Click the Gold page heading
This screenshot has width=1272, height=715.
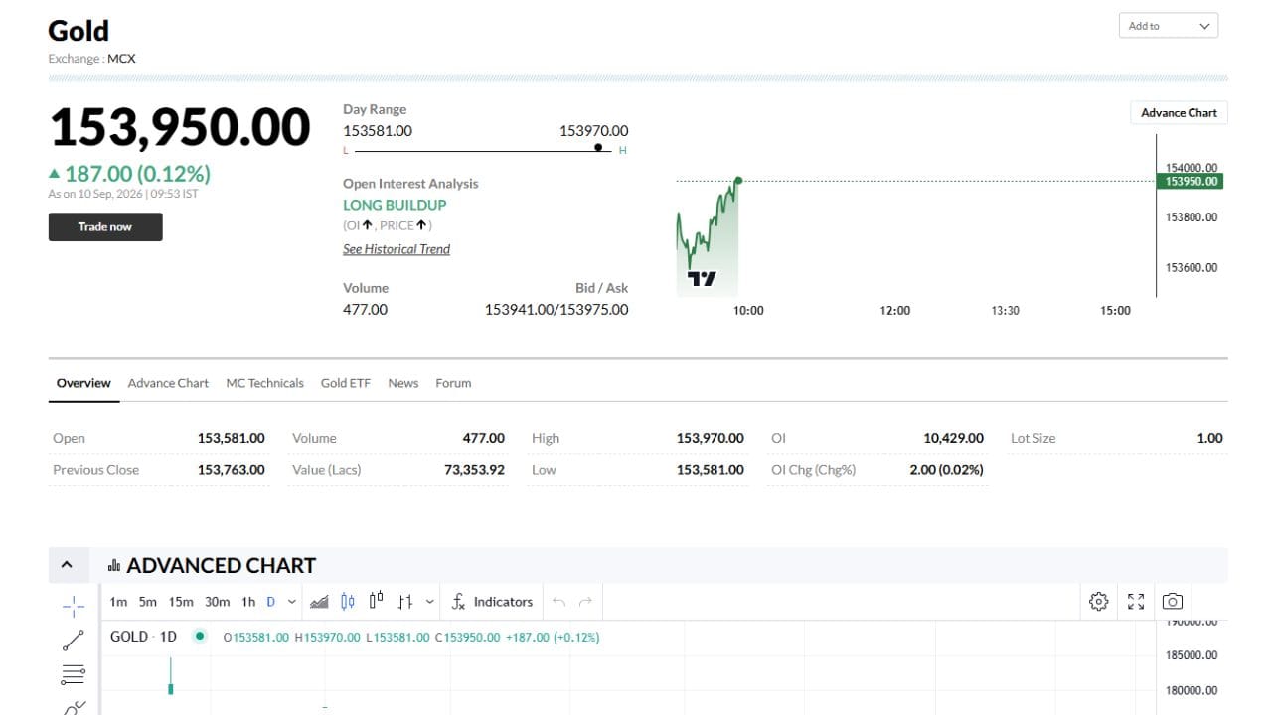click(79, 31)
